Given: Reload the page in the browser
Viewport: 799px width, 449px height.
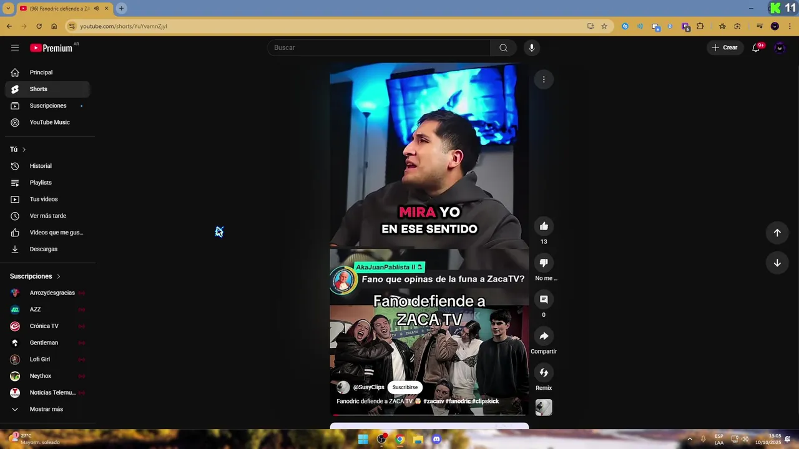Looking at the screenshot, I should point(39,26).
